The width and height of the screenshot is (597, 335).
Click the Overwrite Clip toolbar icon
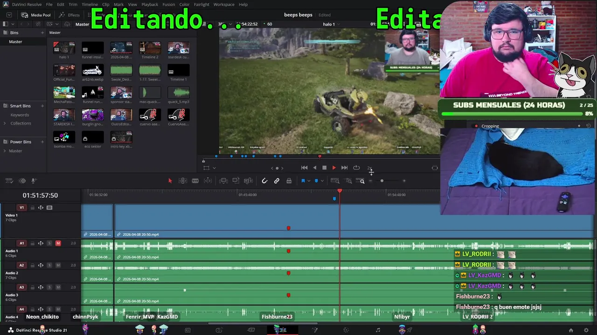click(236, 181)
